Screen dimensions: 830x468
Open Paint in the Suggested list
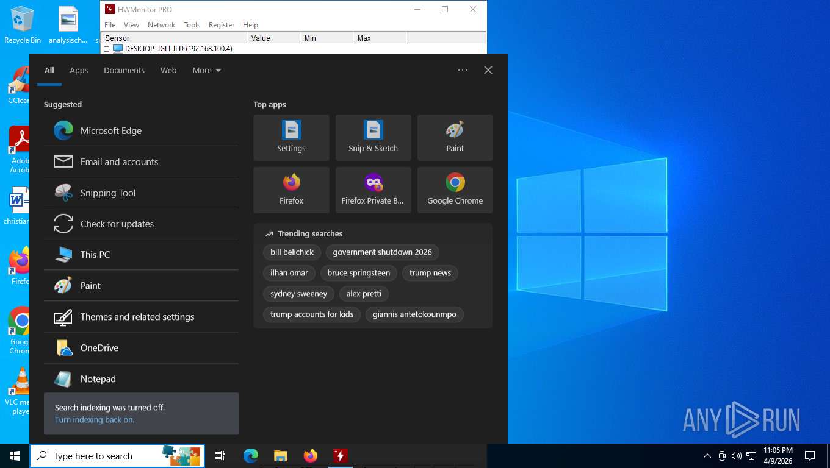click(141, 286)
